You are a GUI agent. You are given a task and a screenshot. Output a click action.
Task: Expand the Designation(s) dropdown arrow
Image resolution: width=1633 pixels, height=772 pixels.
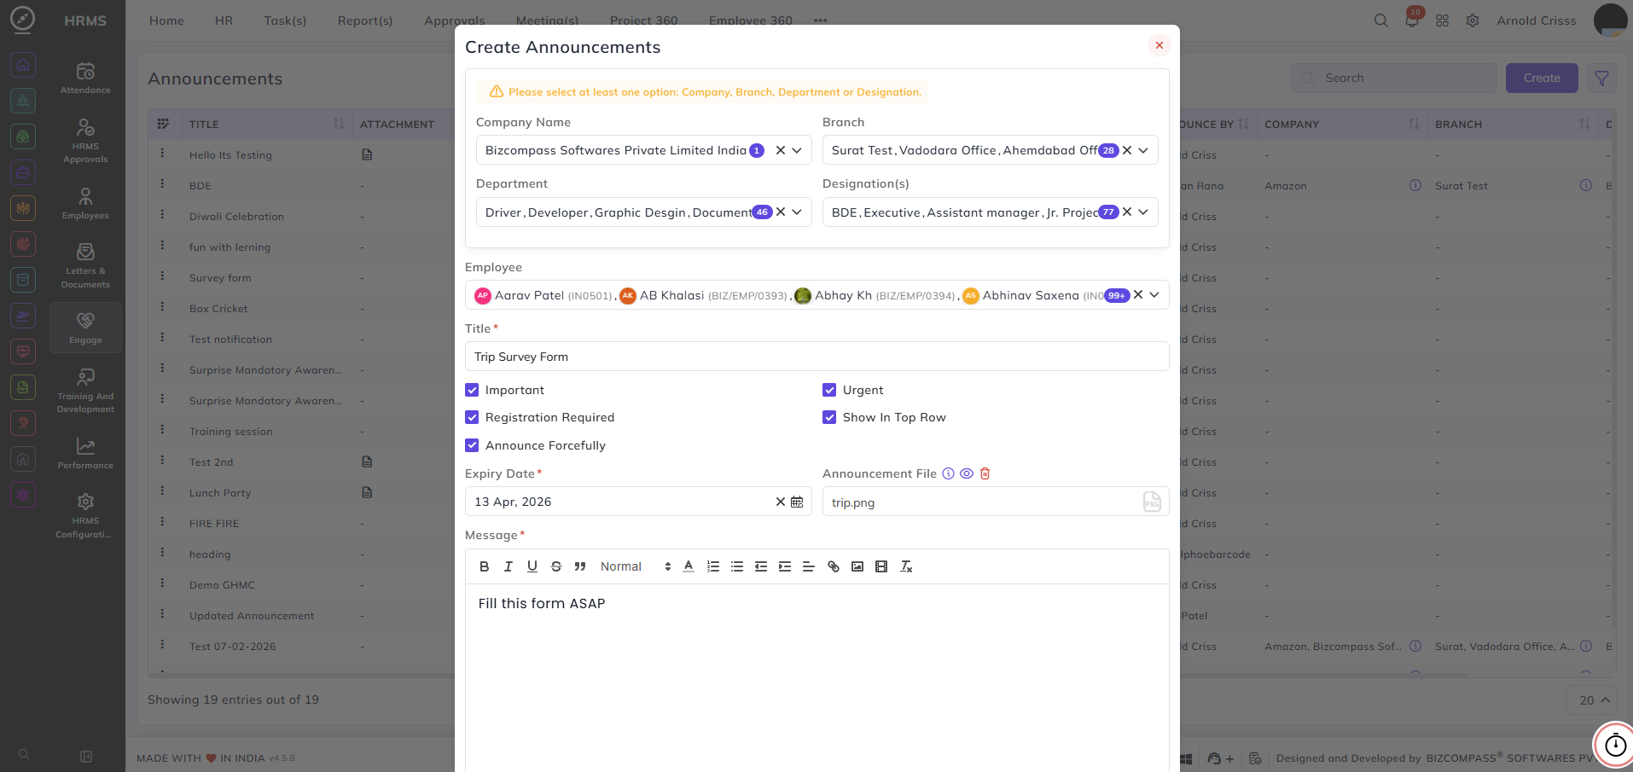(x=1143, y=212)
